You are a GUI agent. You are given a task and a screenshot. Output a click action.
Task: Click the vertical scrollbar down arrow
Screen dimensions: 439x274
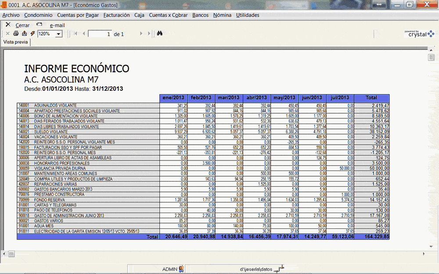click(431, 246)
